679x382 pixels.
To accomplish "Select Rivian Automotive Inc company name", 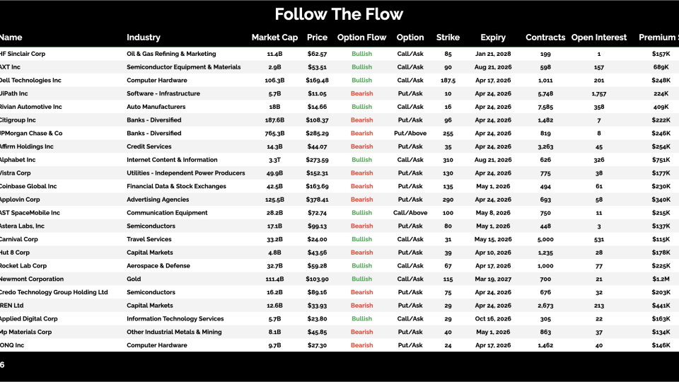I will pyautogui.click(x=31, y=107).
